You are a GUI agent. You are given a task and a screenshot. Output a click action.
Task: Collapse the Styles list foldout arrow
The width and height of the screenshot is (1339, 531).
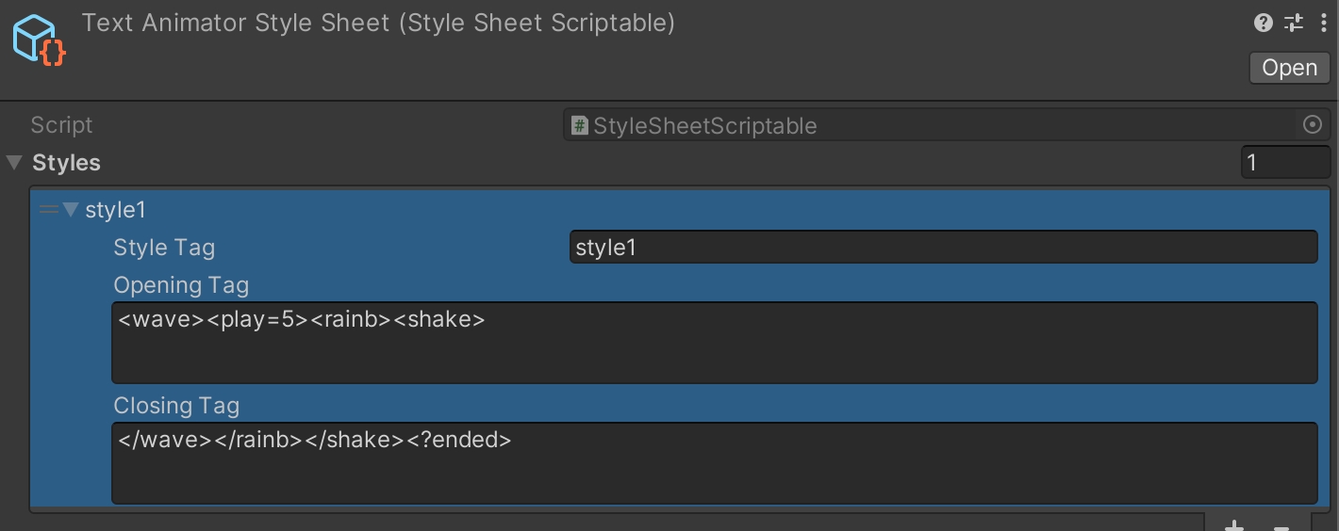14,163
